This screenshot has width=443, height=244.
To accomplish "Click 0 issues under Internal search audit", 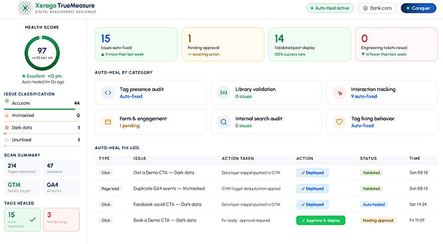I will [x=243, y=126].
